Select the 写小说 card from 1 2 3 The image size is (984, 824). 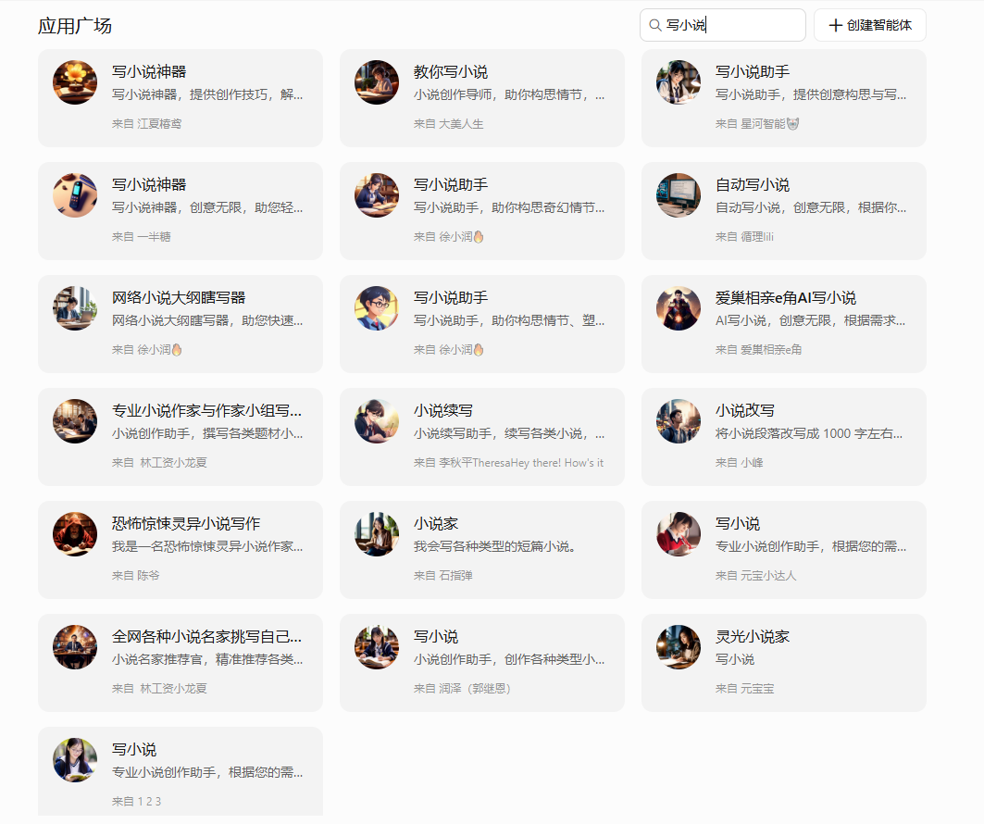point(181,772)
